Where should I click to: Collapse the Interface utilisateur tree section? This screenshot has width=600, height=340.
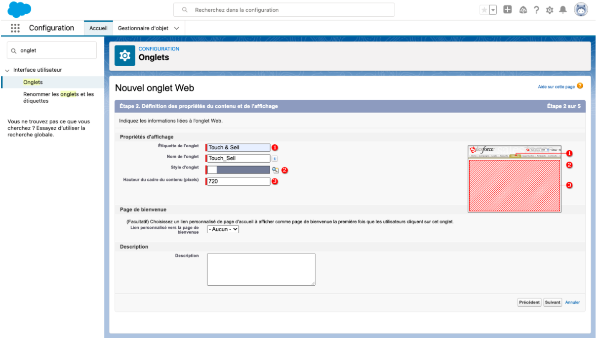click(x=7, y=70)
